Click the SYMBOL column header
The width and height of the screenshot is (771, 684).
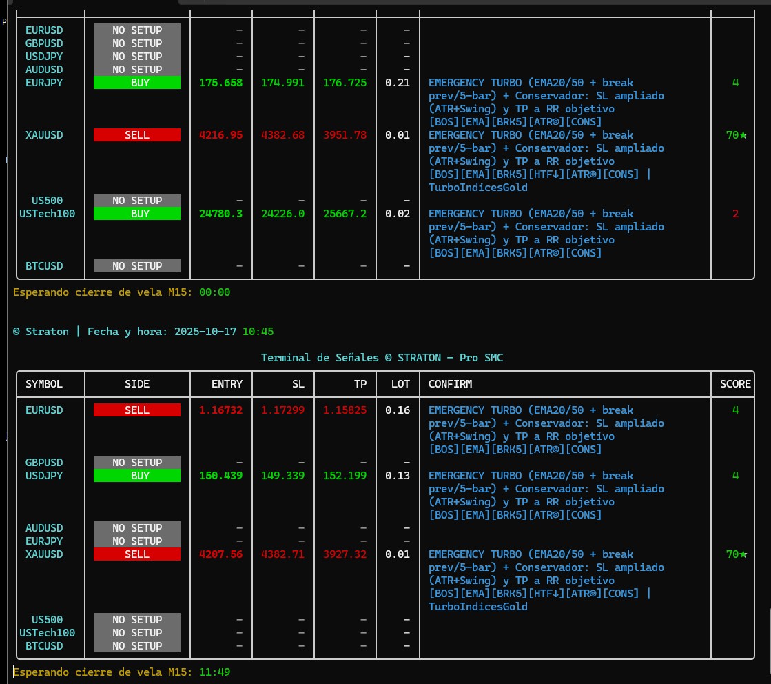point(44,384)
